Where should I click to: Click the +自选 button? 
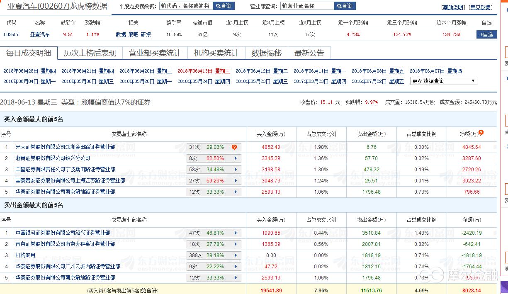coord(486,35)
